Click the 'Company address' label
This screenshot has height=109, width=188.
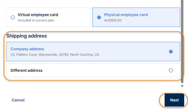(27, 49)
